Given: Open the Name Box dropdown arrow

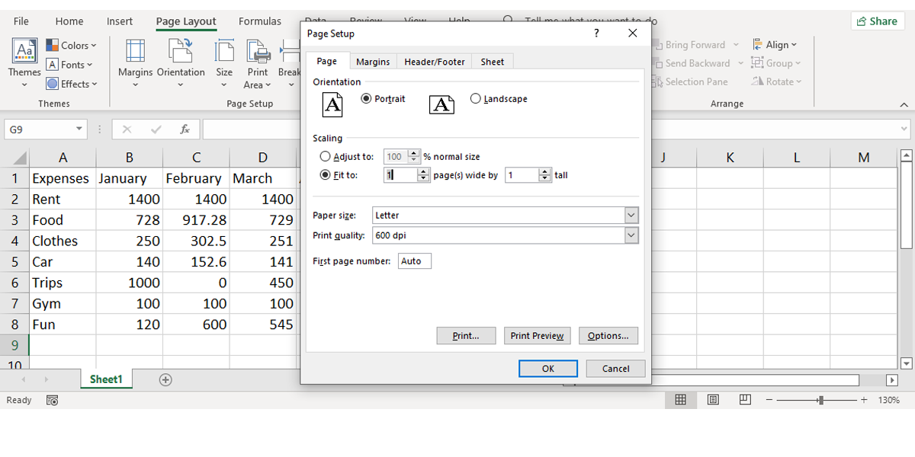Looking at the screenshot, I should [x=79, y=129].
